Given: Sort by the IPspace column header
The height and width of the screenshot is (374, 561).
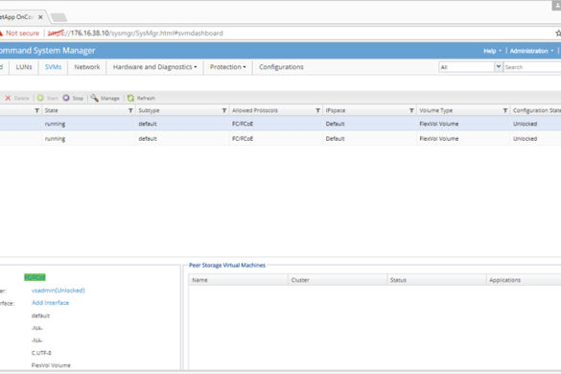Looking at the screenshot, I should pyautogui.click(x=336, y=110).
